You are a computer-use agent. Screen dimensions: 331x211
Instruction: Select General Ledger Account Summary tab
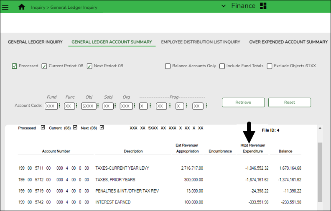[112, 42]
